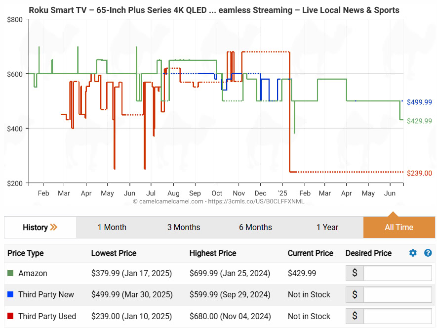Choose the 1 Year range tab
Viewport: 437px width, 328px height.
point(327,228)
